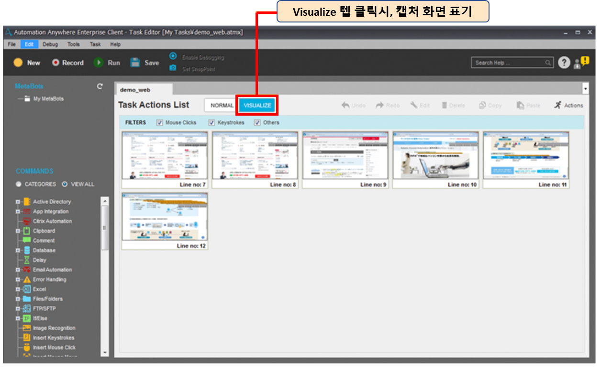Click the Edit wrench icon
This screenshot has width=601, height=367.
point(414,105)
